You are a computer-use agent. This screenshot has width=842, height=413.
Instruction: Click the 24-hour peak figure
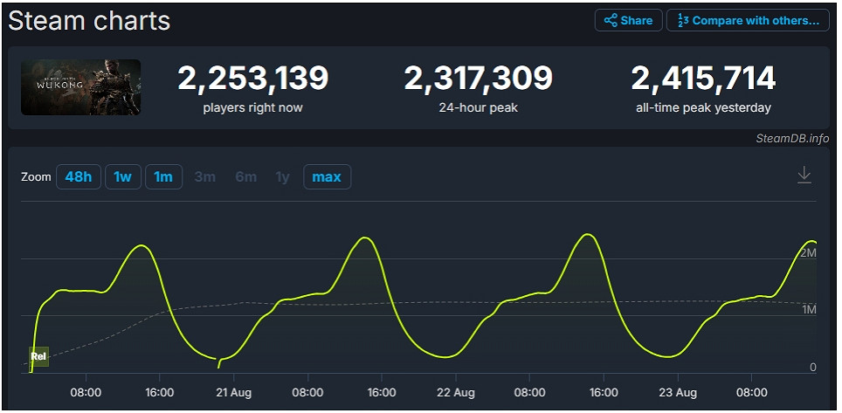(x=478, y=79)
